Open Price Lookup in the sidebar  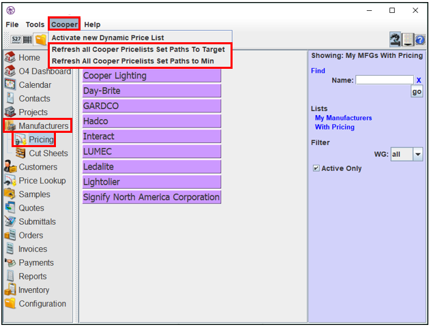coord(35,181)
